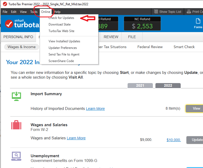The height and width of the screenshot is (168, 203).
Task: Click the 2022 column header
Action: pyautogui.click(x=168, y=85)
